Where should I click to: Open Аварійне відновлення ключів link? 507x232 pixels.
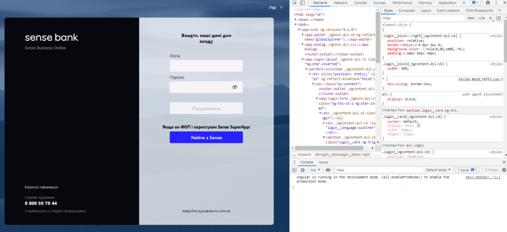pyautogui.click(x=206, y=211)
